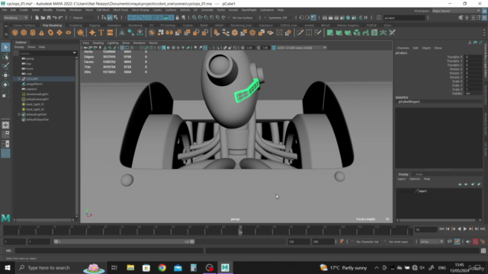The width and height of the screenshot is (488, 274).
Task: Toggle animation looping icon near frame rate
Action: pyautogui.click(x=449, y=241)
